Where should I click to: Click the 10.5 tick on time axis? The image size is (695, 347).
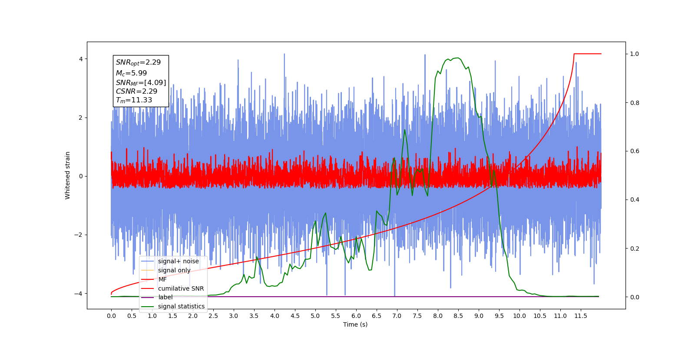(x=540, y=316)
